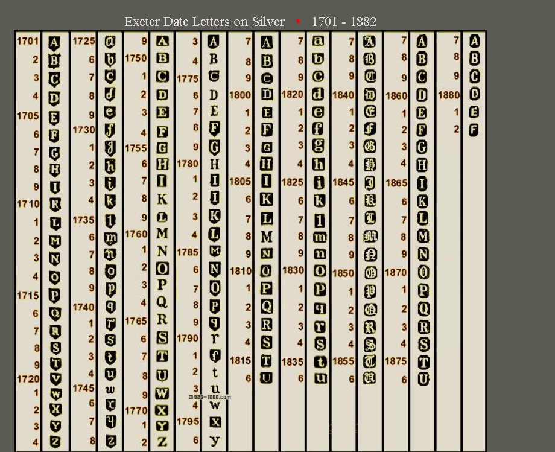
Task: Select the letter P mark beside 1715
Action: pyautogui.click(x=54, y=296)
